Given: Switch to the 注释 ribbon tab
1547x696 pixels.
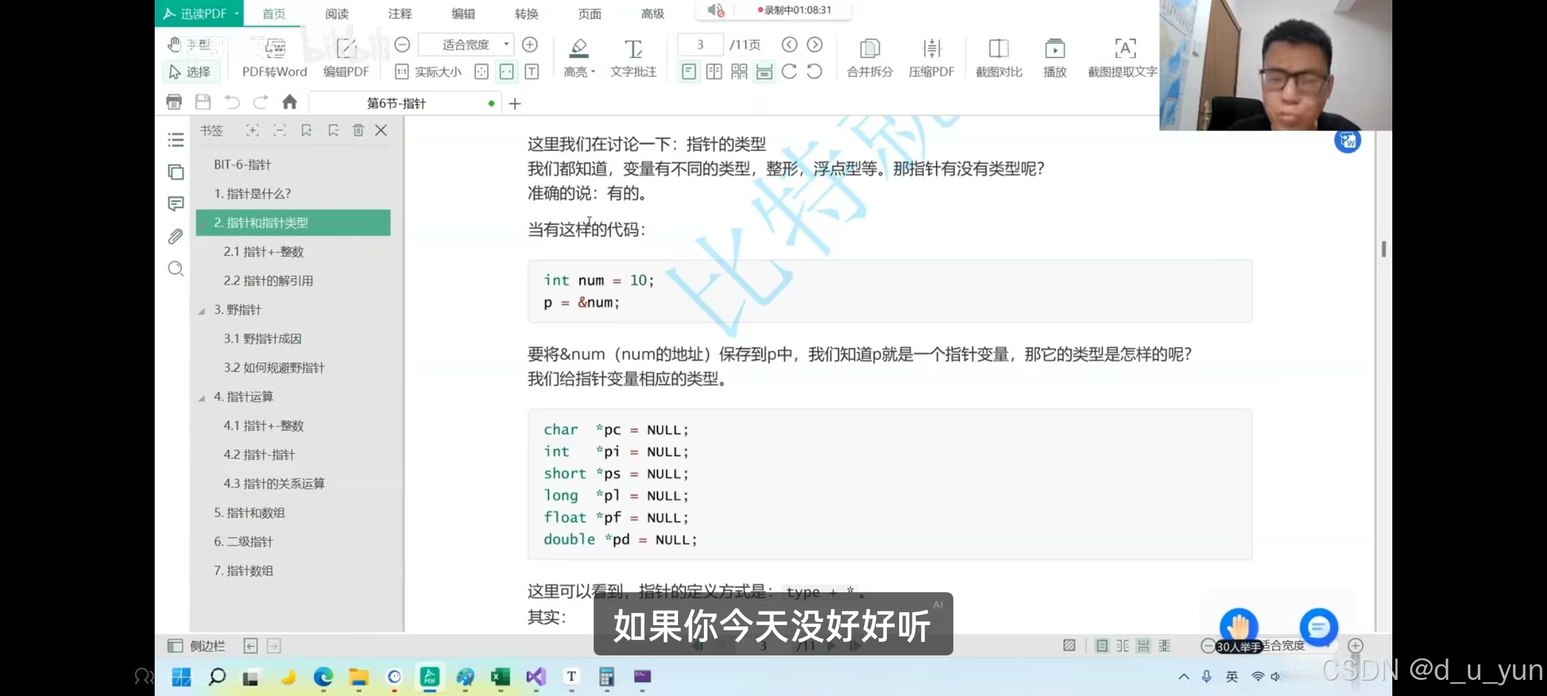Looking at the screenshot, I should [400, 14].
